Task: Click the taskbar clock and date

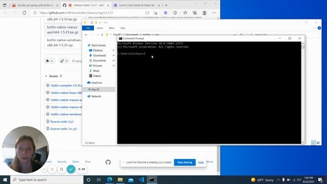Action: pos(309,179)
